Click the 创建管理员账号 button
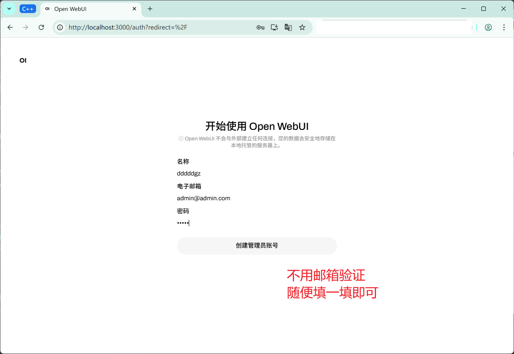Viewport: 514px width, 354px height. [x=257, y=245]
